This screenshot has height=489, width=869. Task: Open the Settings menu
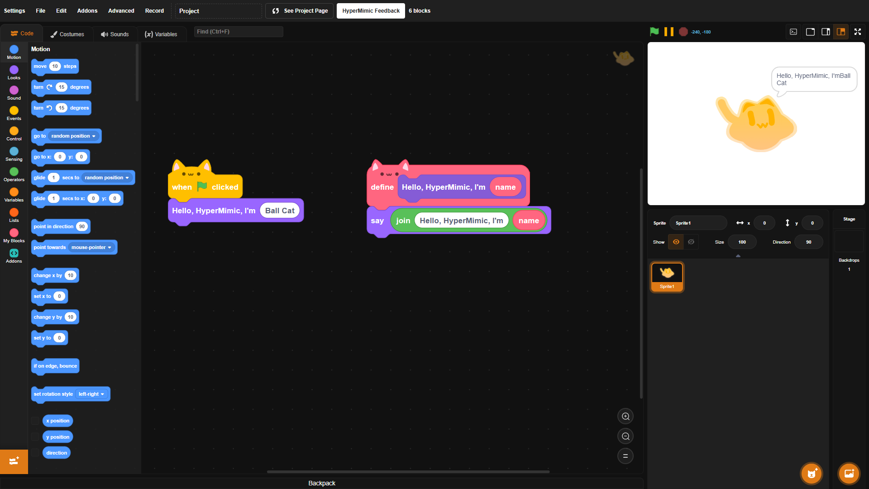point(14,11)
